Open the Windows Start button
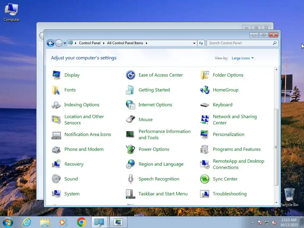This screenshot has height=228, width=304. pyautogui.click(x=8, y=222)
